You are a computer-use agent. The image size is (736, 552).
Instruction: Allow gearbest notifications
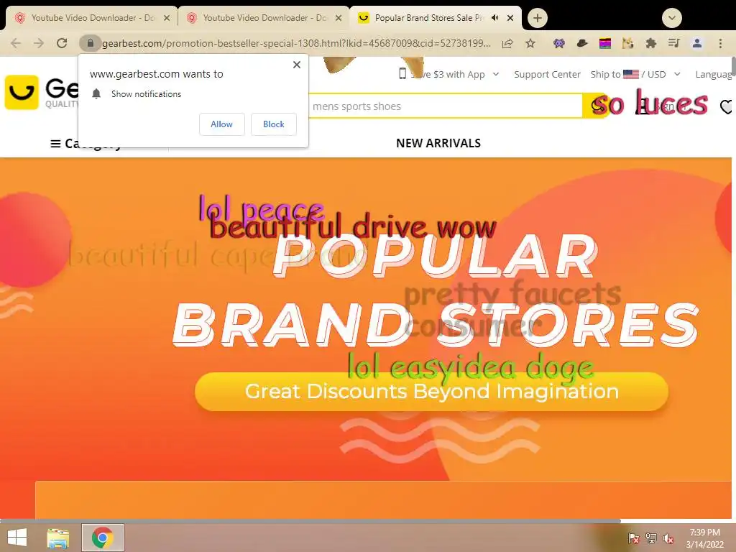click(x=221, y=124)
